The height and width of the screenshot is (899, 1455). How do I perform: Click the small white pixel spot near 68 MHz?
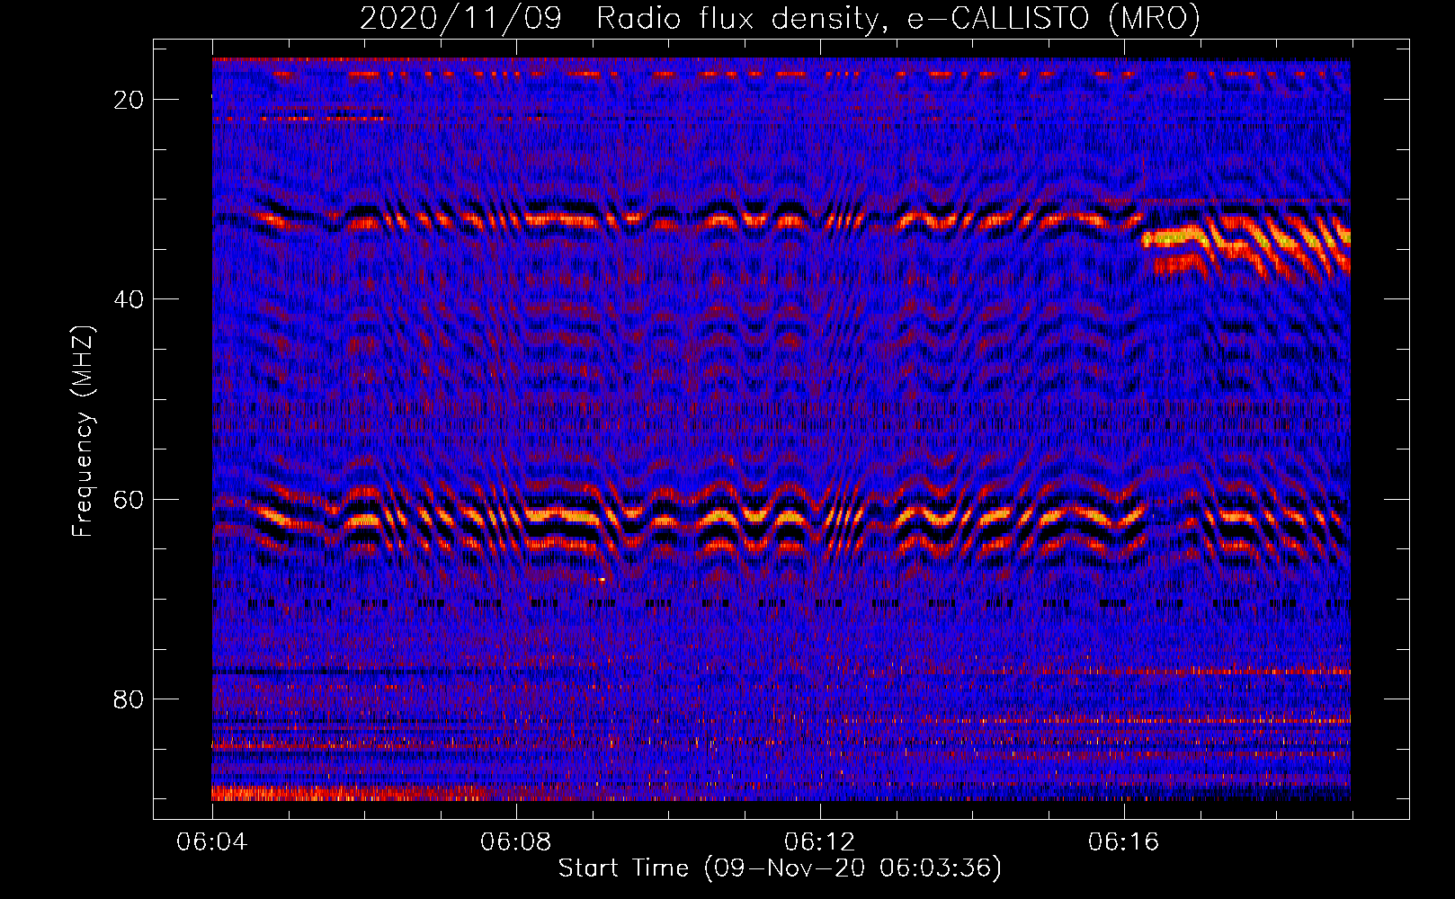tap(602, 580)
